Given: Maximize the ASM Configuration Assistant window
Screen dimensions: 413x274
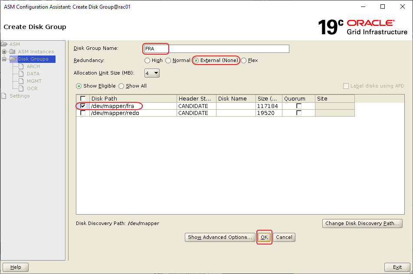Looking at the screenshot, I should coord(383,7).
